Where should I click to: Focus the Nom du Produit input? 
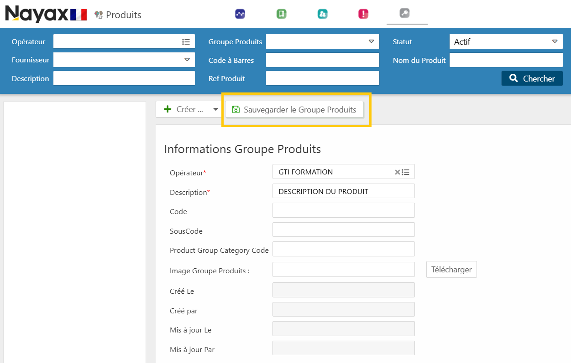tap(506, 60)
